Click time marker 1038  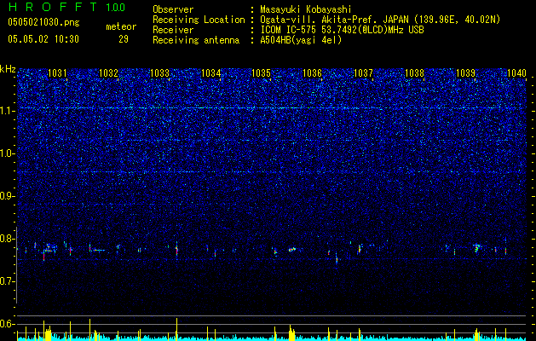click(x=414, y=72)
